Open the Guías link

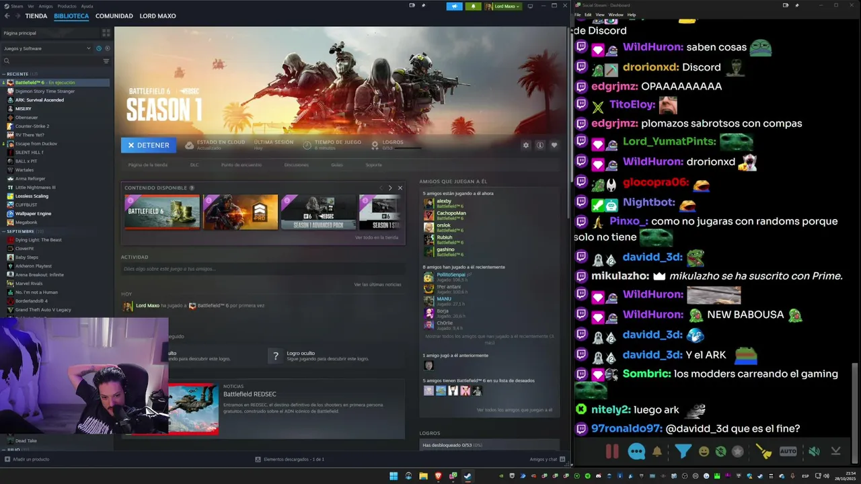pyautogui.click(x=337, y=165)
